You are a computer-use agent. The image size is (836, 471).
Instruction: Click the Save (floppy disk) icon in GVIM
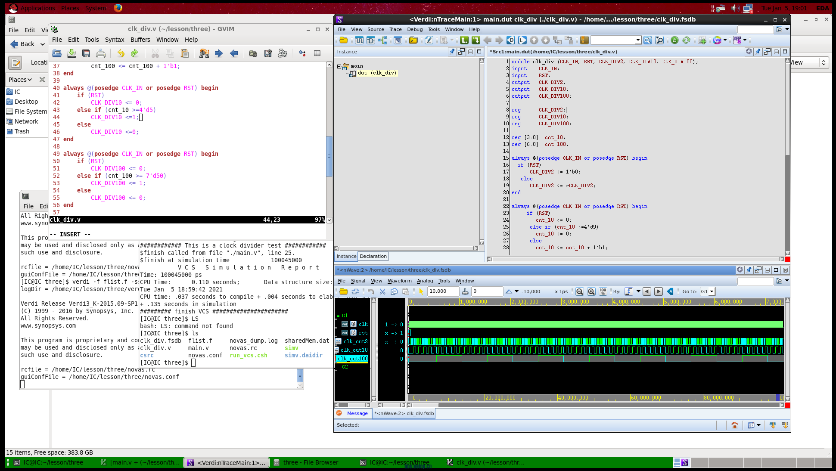(86, 53)
